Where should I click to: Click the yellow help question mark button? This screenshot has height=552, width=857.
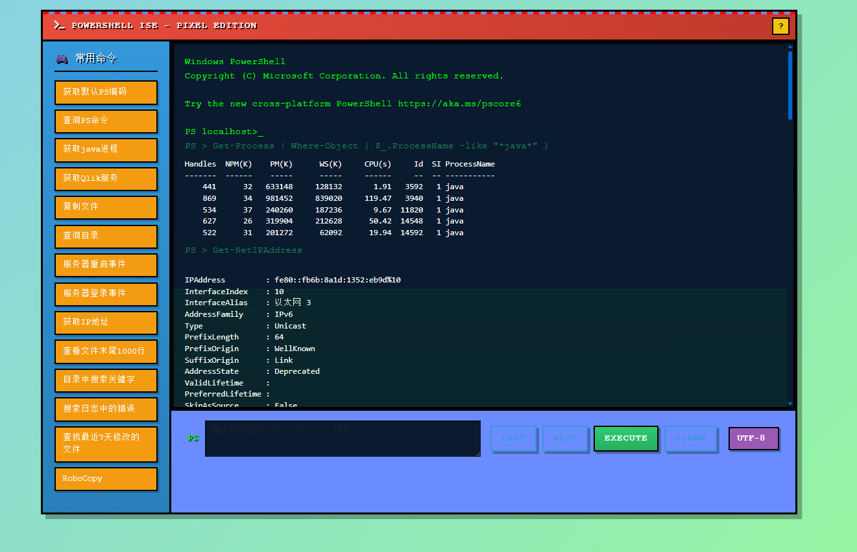780,27
